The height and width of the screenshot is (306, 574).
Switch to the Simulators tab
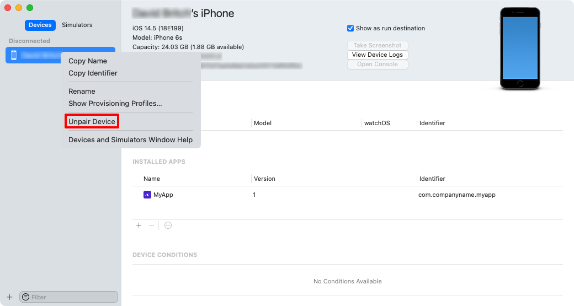click(77, 25)
